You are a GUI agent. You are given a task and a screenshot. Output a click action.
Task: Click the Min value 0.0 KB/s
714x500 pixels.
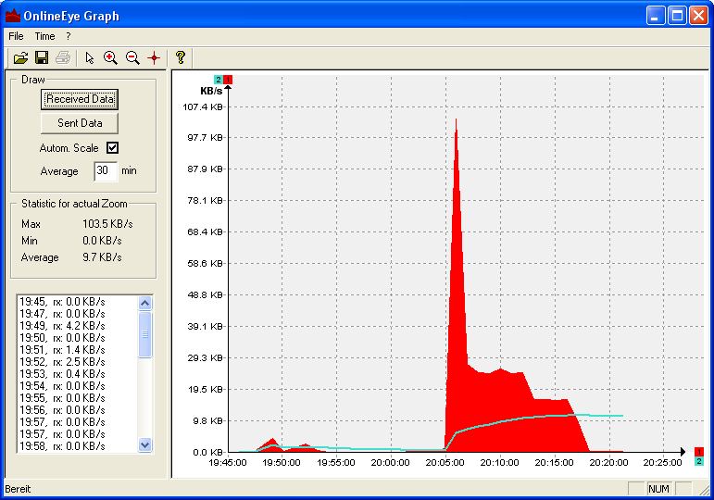[x=102, y=241]
